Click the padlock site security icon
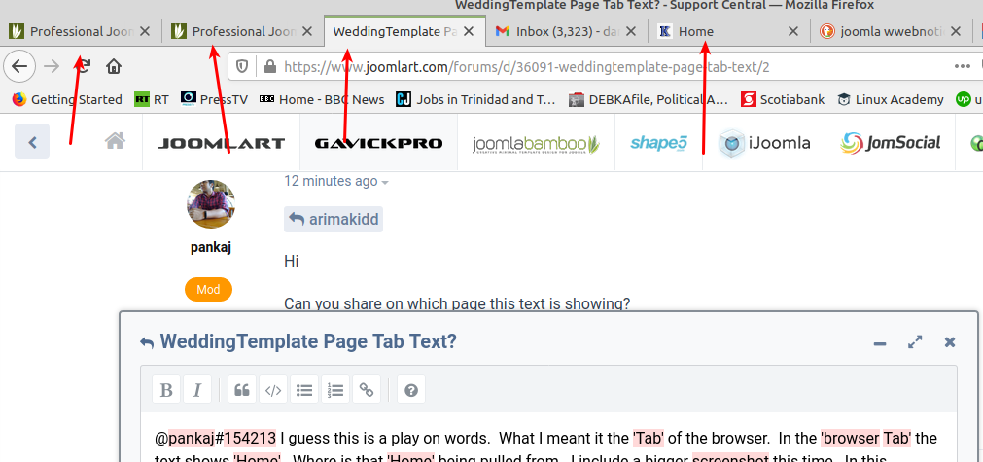The width and height of the screenshot is (983, 462). [x=269, y=66]
